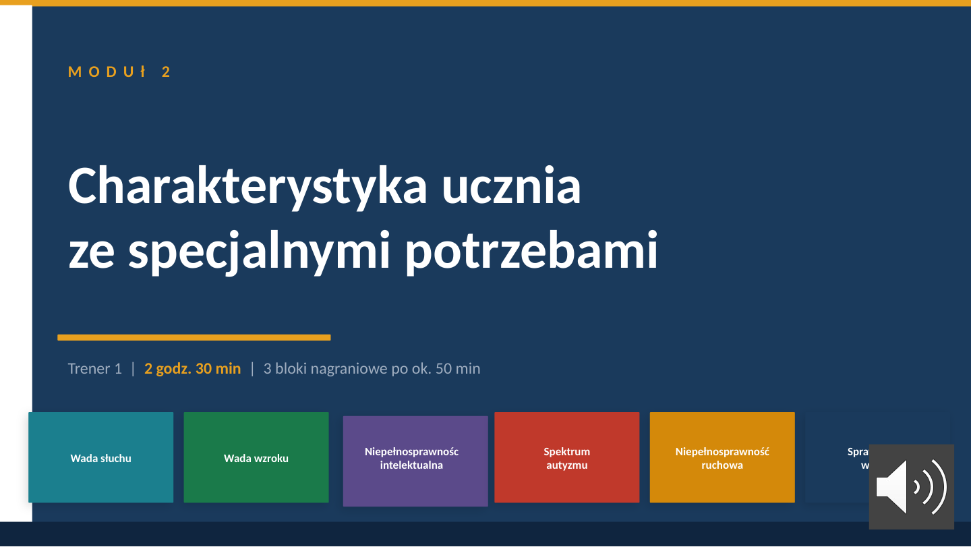This screenshot has height=547, width=971.
Task: Click the MODUŁ 2 heading label
Action: tap(120, 71)
